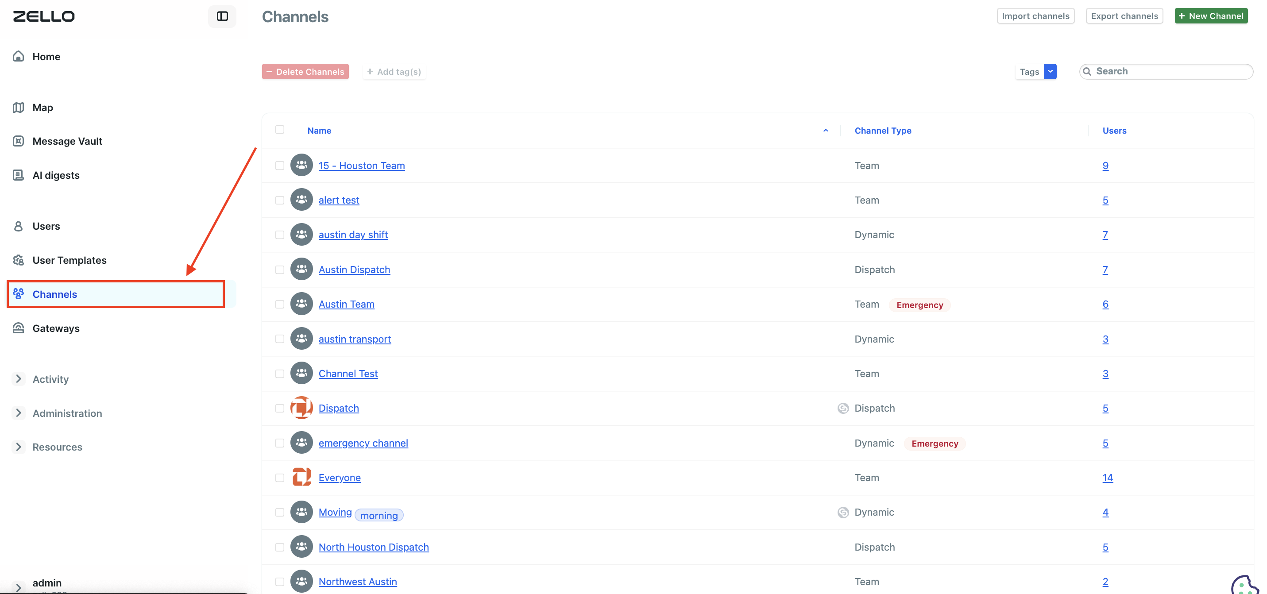Viewport: 1267px width, 594px height.
Task: Click the Everyone channel orange logo
Action: [301, 477]
